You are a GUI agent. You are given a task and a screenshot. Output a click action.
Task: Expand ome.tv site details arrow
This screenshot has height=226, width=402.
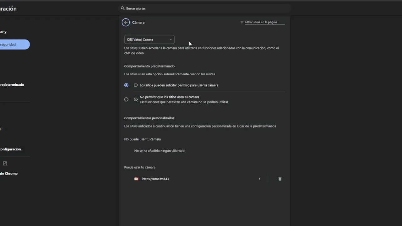[259, 179]
